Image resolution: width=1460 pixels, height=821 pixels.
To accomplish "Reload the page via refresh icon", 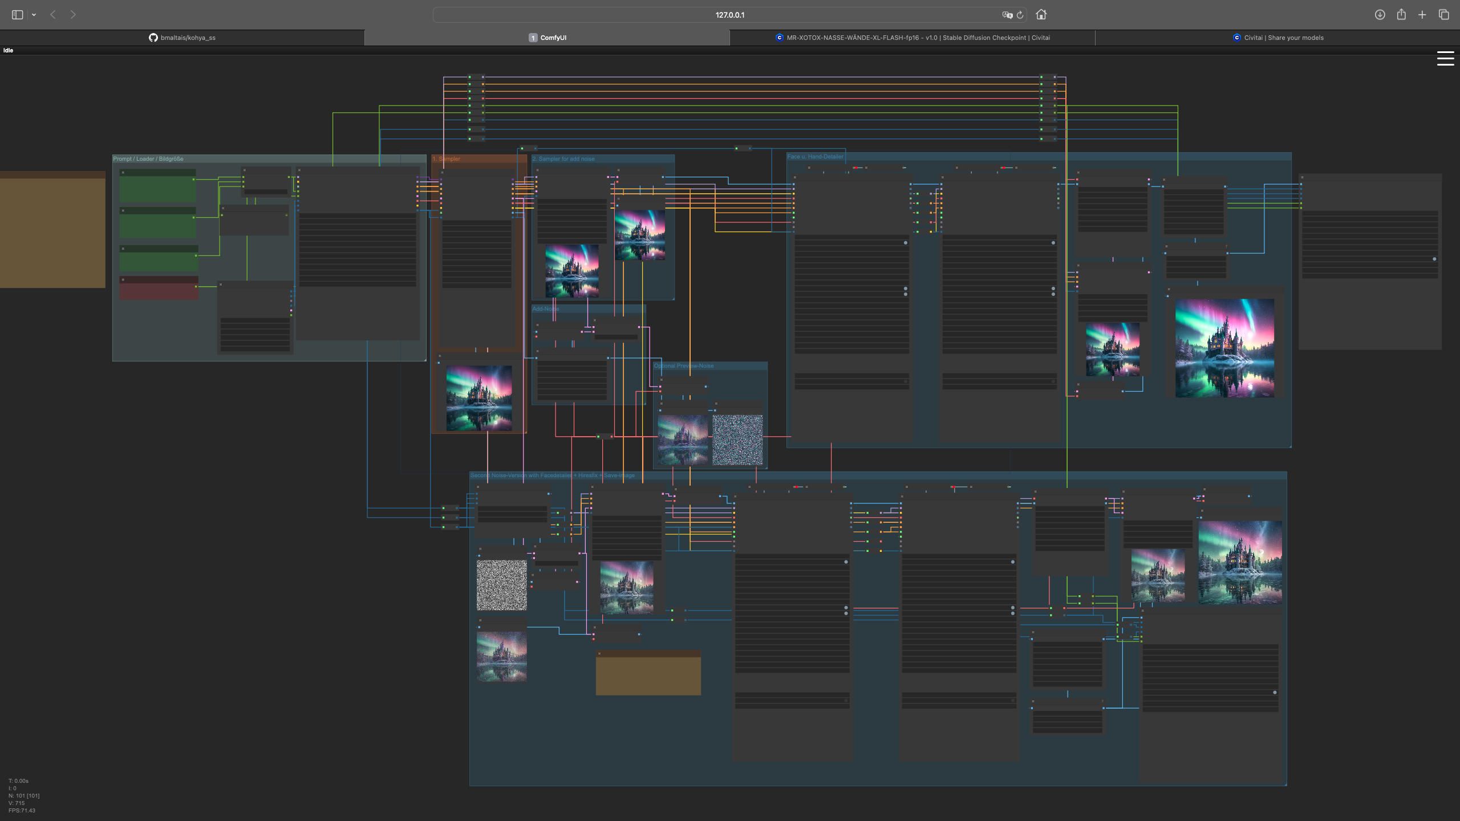I will [1020, 15].
